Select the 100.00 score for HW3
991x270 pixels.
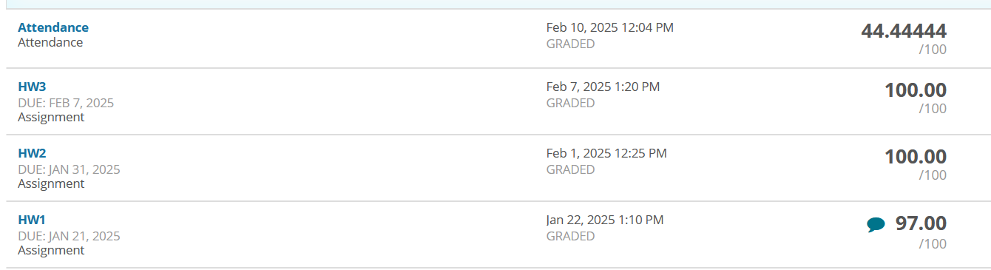(x=916, y=90)
